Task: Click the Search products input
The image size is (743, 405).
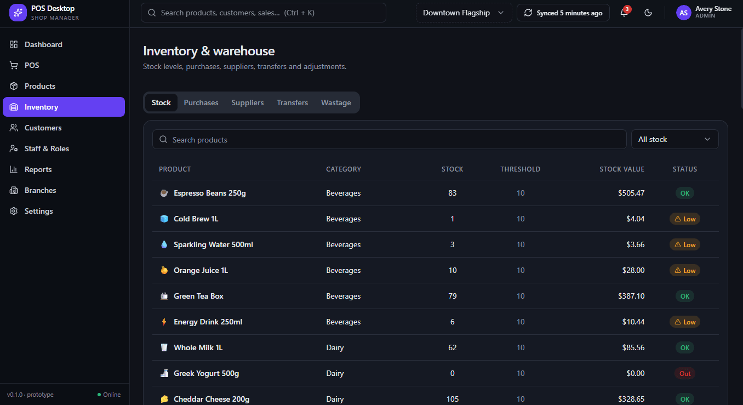Action: coord(389,139)
